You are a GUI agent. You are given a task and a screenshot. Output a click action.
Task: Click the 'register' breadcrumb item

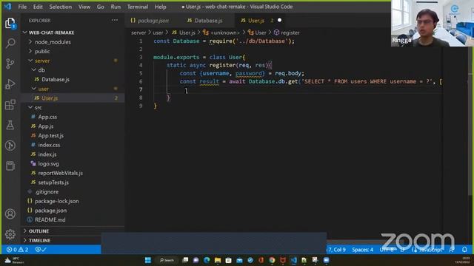pos(287,33)
